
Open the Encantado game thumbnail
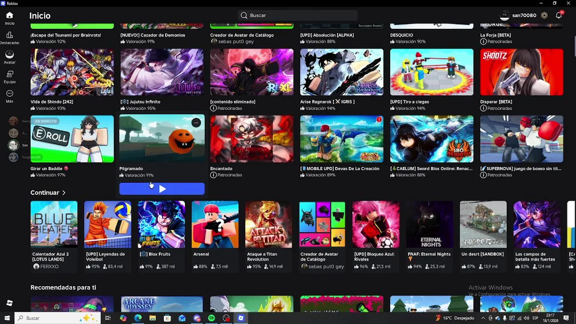click(252, 139)
